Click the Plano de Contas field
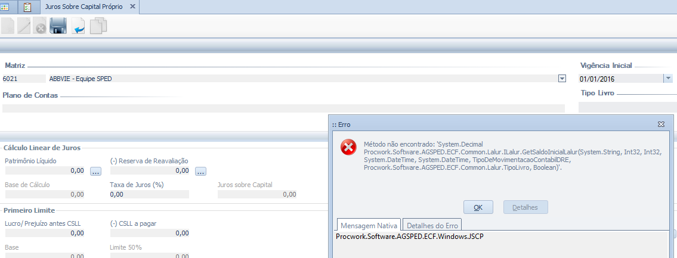Image resolution: width=677 pixels, height=258 pixels. (x=283, y=108)
